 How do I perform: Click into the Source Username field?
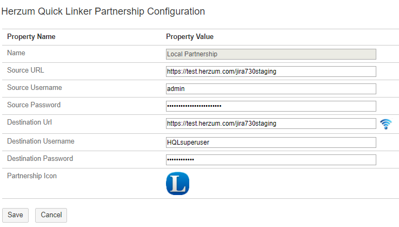(271, 89)
